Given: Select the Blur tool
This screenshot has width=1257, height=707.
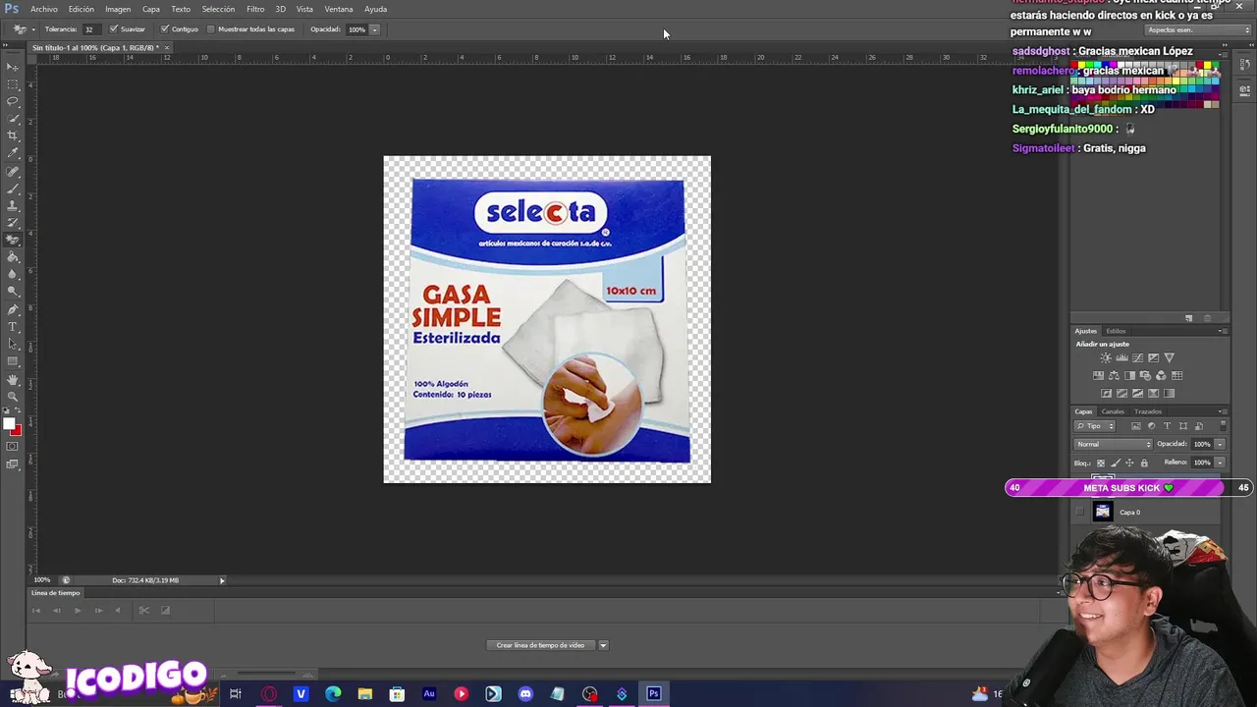Looking at the screenshot, I should (13, 275).
